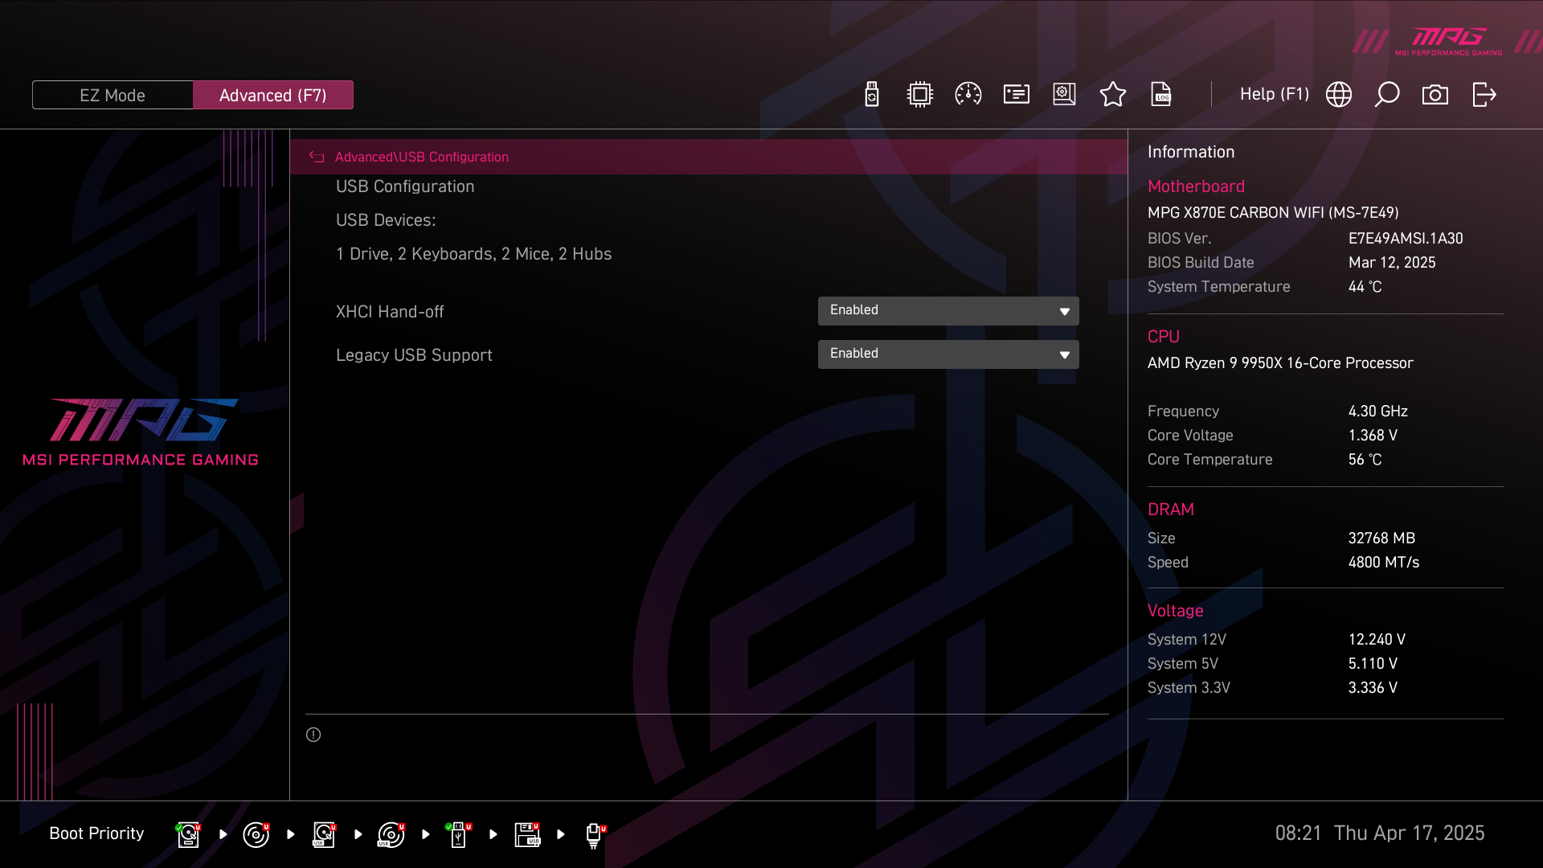Click the search magnifier icon
Screen dimensions: 1543x868
tap(1386, 95)
